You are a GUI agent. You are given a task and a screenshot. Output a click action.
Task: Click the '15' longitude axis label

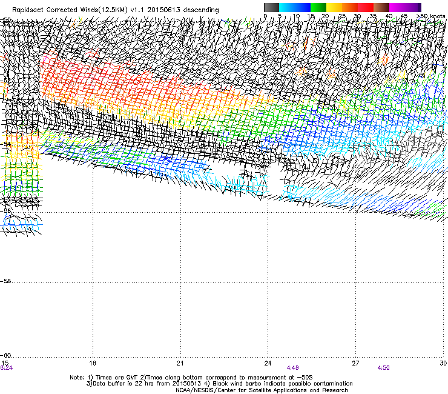click(5, 363)
